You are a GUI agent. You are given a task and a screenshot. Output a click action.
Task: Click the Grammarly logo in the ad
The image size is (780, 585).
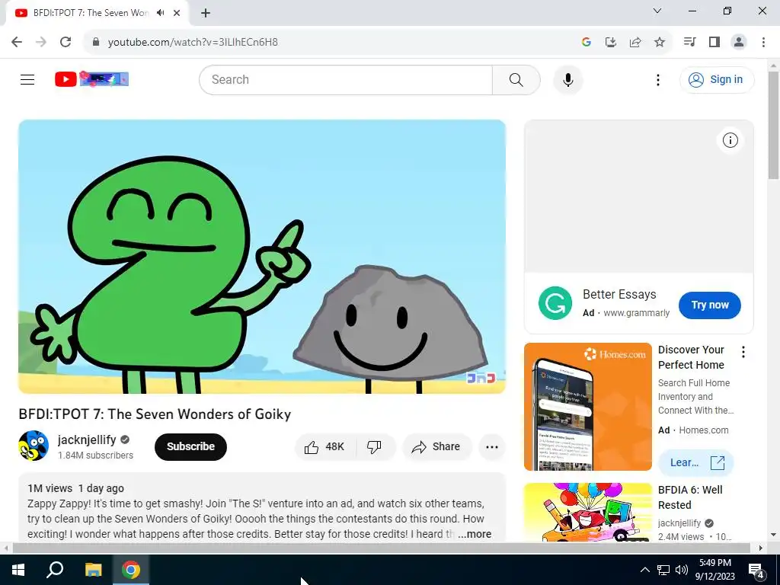click(x=555, y=303)
